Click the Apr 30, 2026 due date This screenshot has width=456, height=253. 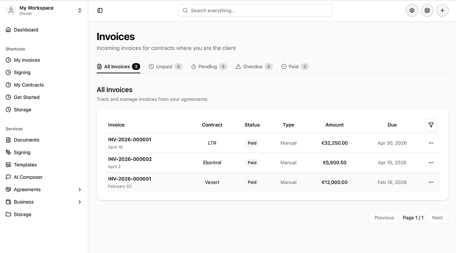coord(392,143)
